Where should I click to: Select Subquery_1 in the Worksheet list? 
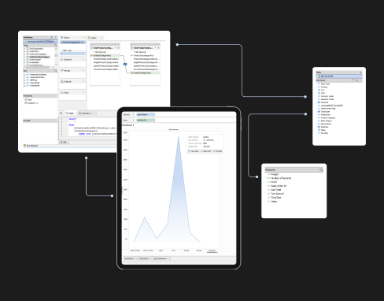tap(31, 103)
